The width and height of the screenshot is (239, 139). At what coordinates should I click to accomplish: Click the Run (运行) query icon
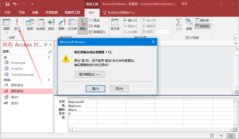coord(17,24)
